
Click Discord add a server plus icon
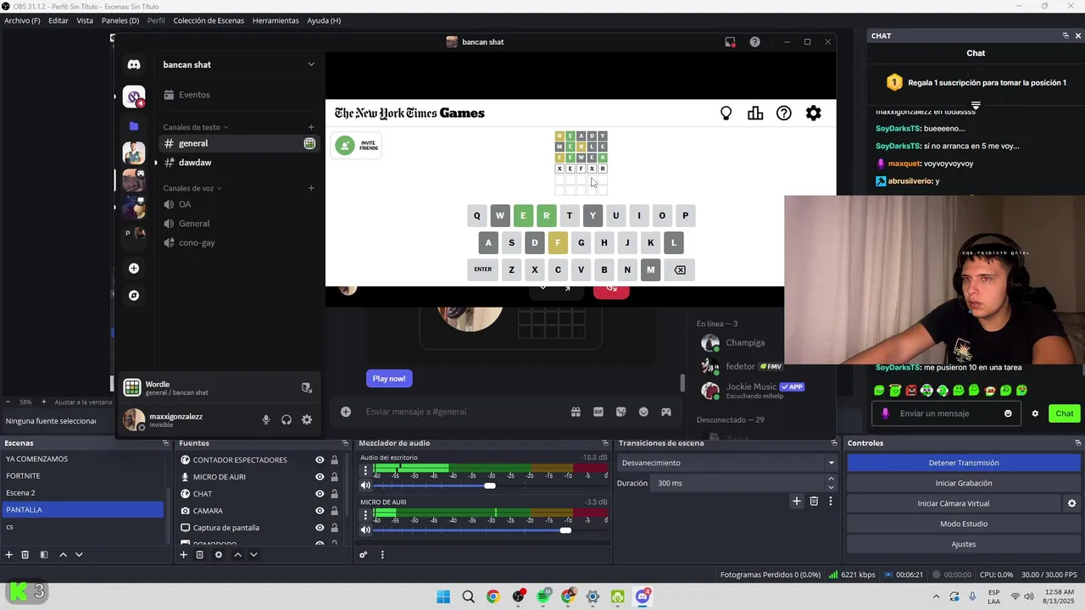point(134,269)
